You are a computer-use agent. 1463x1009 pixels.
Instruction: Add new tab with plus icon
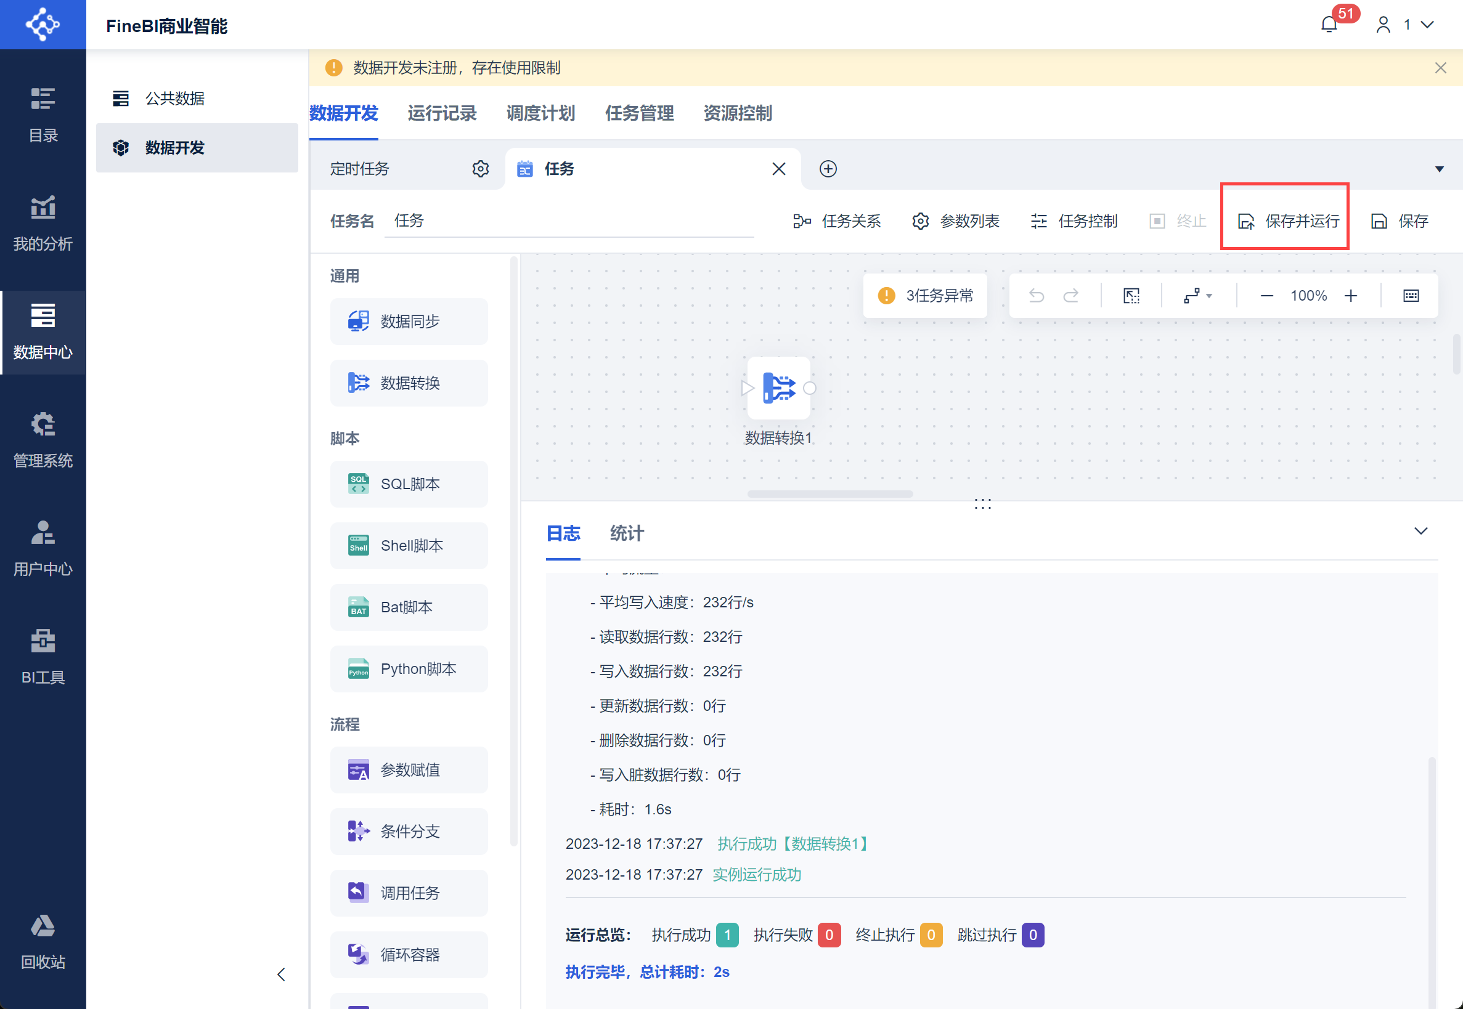tap(828, 169)
